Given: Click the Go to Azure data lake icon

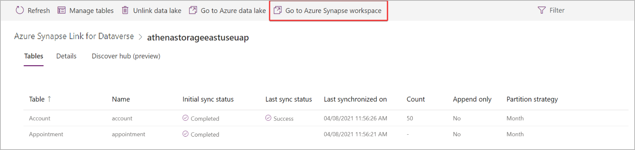Looking at the screenshot, I should (193, 10).
